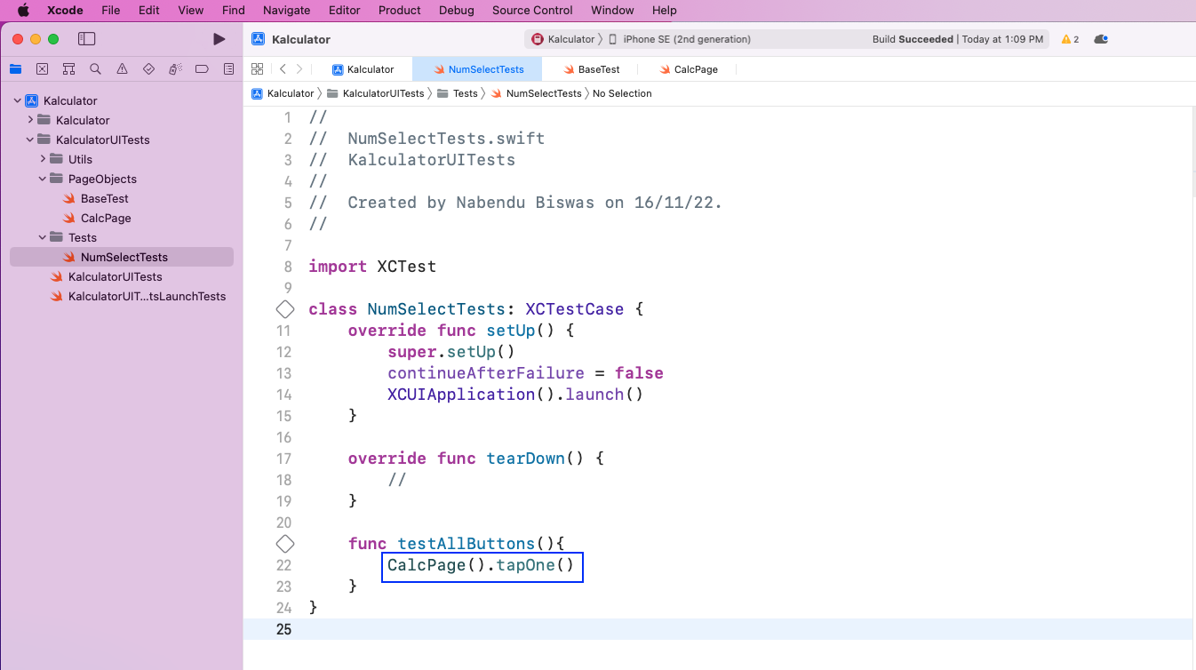Select the Kalculator scheme in toolbar
1196x670 pixels.
coord(563,39)
